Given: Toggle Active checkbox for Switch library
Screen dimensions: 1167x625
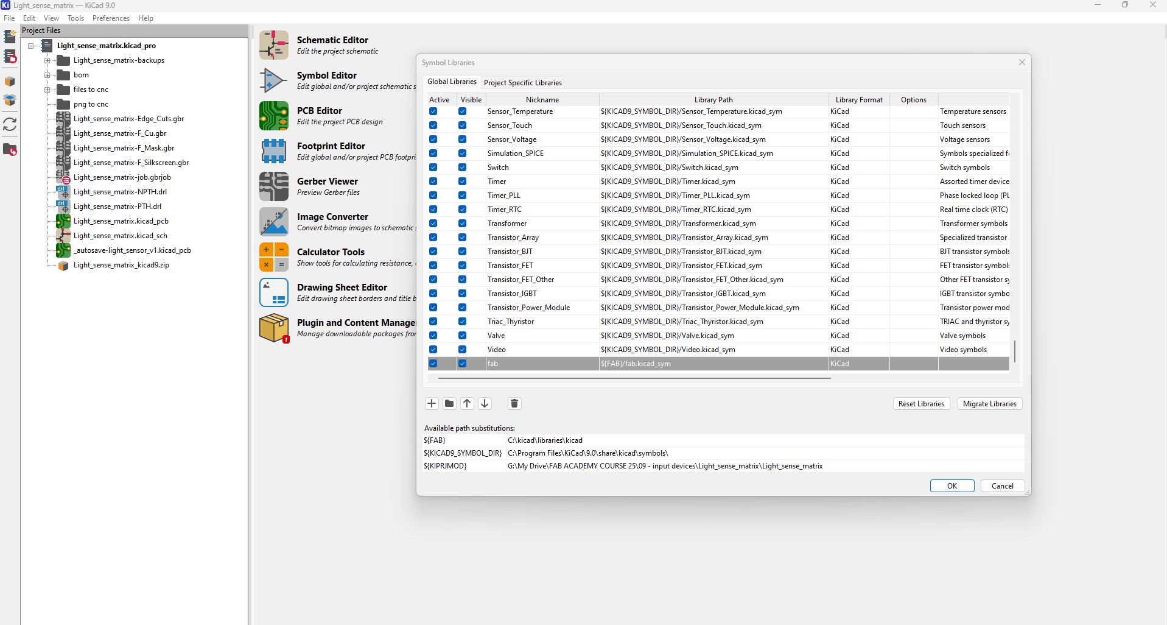Looking at the screenshot, I should coord(433,168).
